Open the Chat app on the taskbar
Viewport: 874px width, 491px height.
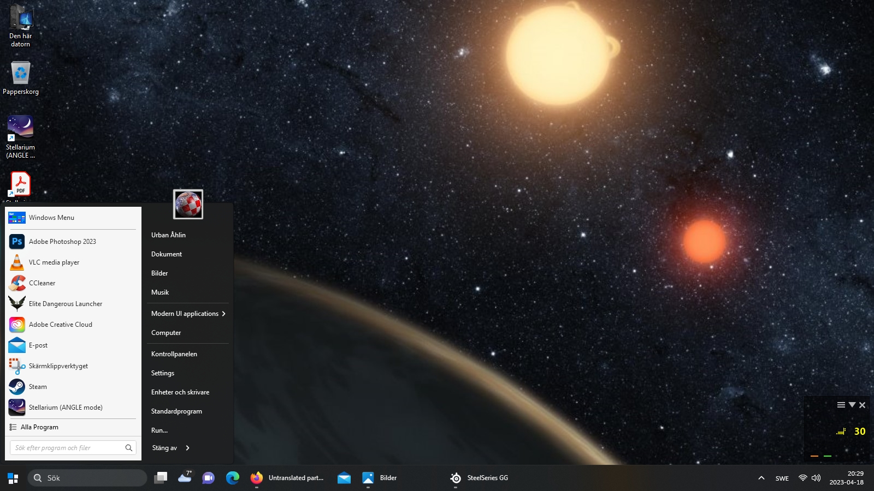[208, 478]
